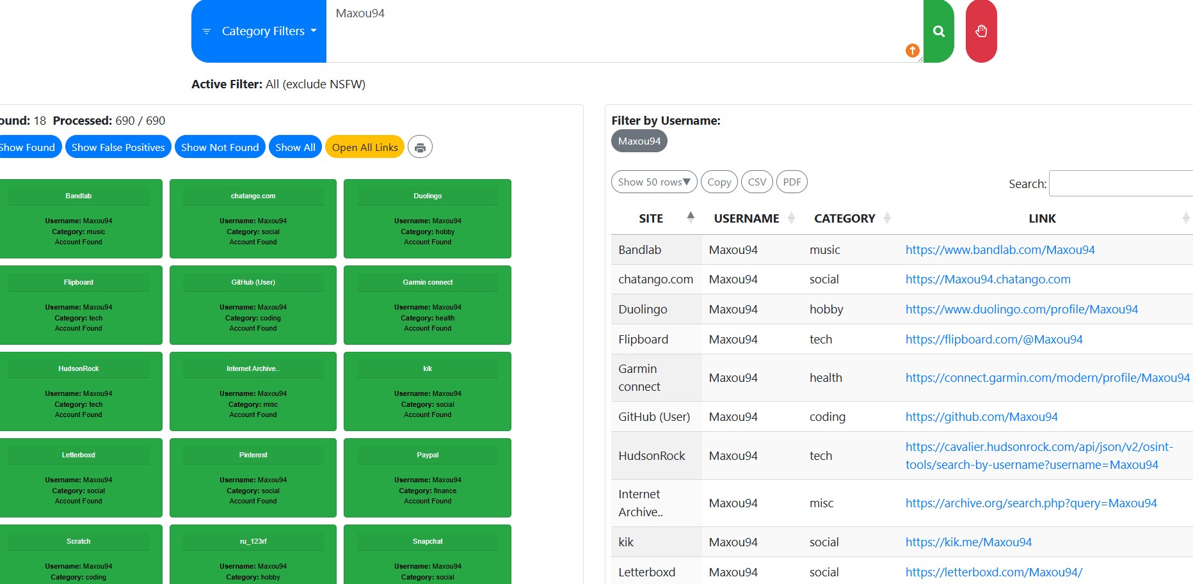The image size is (1193, 584).
Task: Switch to Show Not Found results
Action: [x=220, y=148]
